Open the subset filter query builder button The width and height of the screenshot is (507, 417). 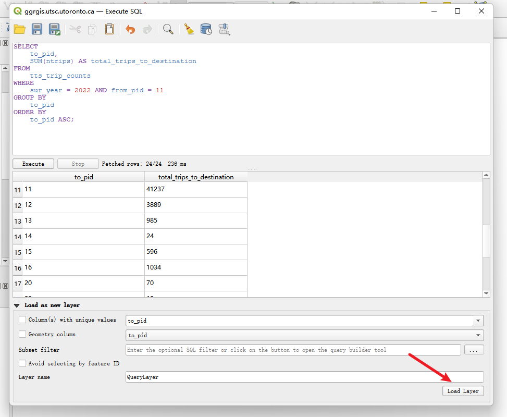point(474,350)
